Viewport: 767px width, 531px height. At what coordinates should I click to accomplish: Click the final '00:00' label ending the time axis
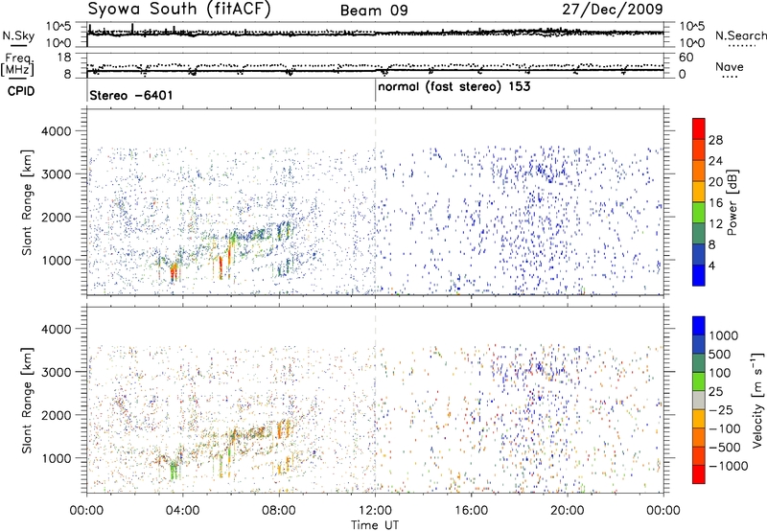[x=663, y=511]
